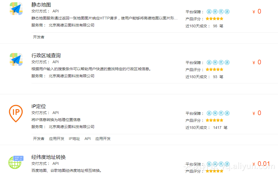Open the 行政区域查询 product title
The height and width of the screenshot is (174, 278).
tap(46, 56)
